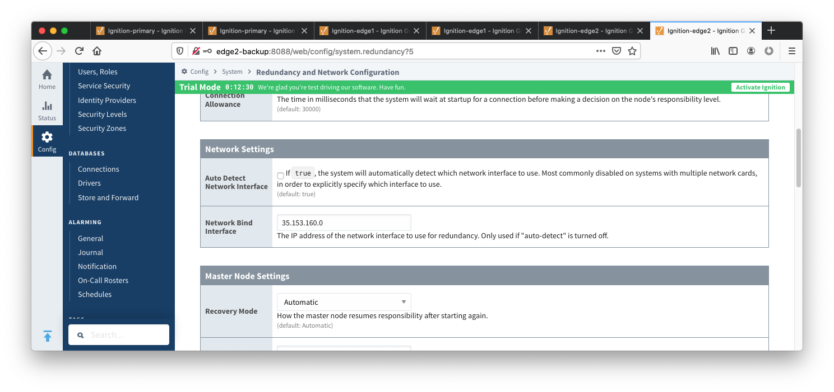Viewport: 834px width, 392px height.
Task: Open the Firefox account menu
Action: (751, 51)
